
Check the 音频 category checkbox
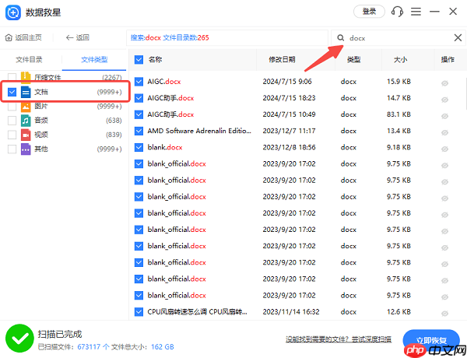12,121
